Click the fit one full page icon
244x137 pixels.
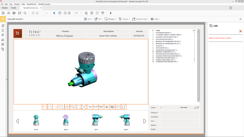click(x=92, y=13)
